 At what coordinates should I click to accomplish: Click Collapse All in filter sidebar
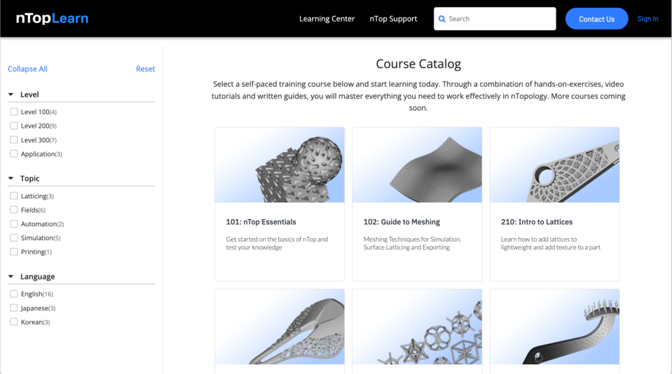point(28,69)
